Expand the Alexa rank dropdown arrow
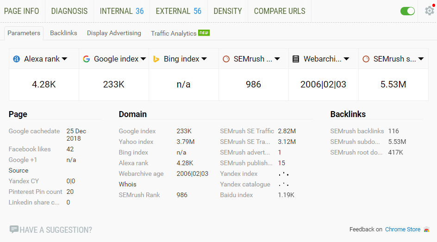 [64, 59]
